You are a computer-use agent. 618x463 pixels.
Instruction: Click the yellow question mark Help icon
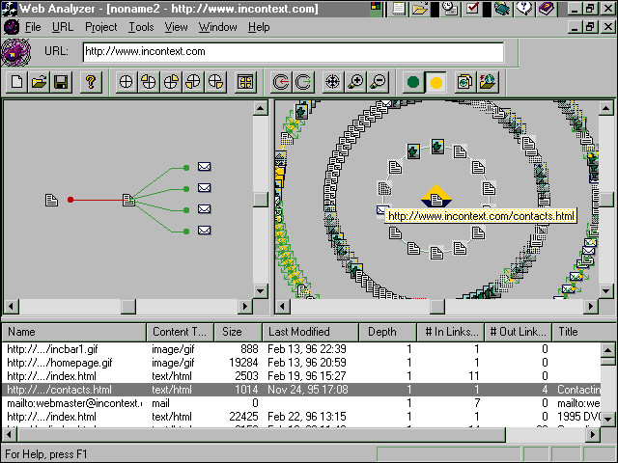pos(91,82)
